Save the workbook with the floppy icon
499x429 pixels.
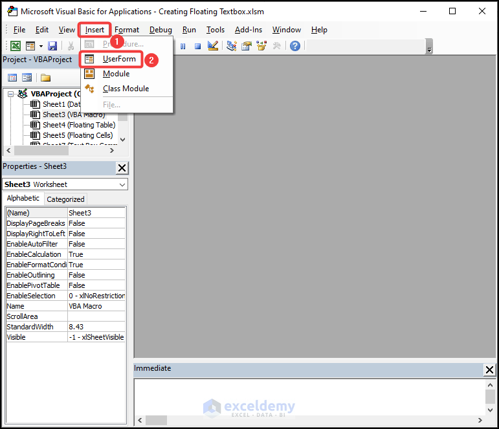[x=52, y=46]
